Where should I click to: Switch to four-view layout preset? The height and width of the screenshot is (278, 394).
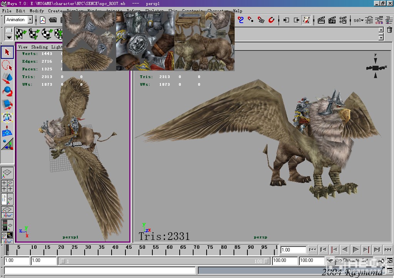click(x=7, y=186)
